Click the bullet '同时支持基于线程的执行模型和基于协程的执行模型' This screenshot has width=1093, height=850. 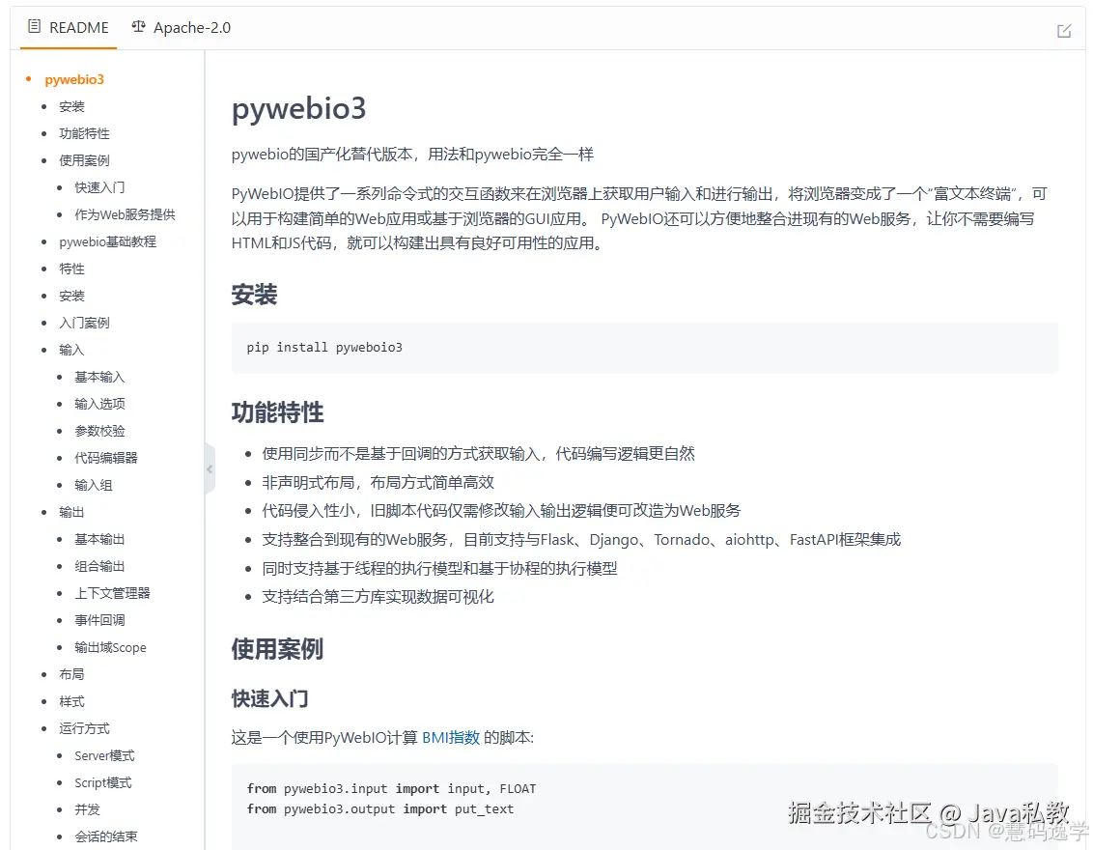(440, 568)
